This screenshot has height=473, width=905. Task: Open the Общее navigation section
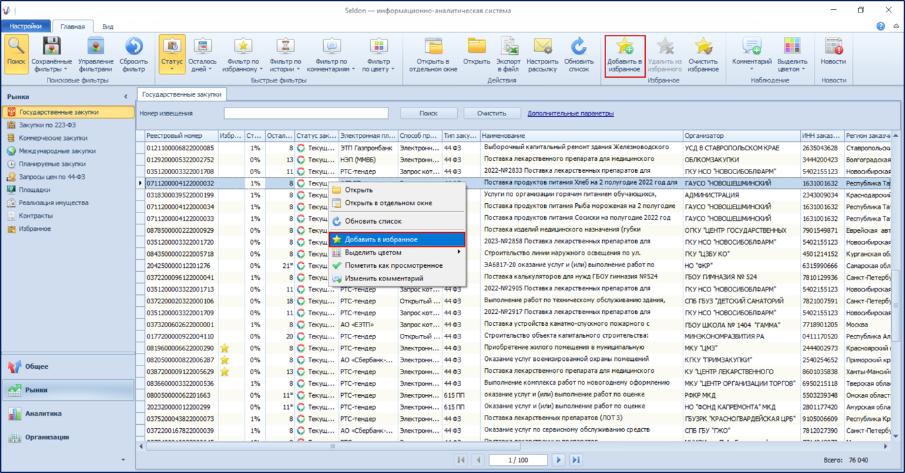tap(68, 366)
